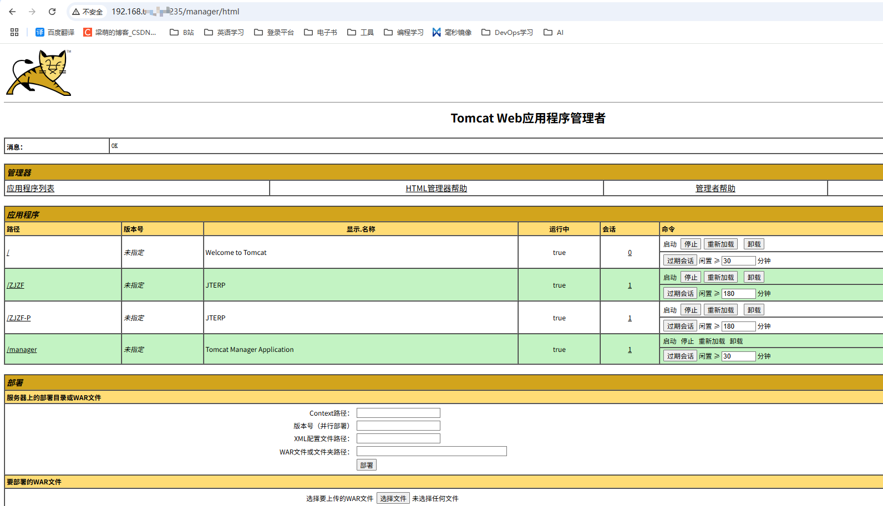Click the 未选择任何文件 status text
The height and width of the screenshot is (506, 883).
pos(435,498)
